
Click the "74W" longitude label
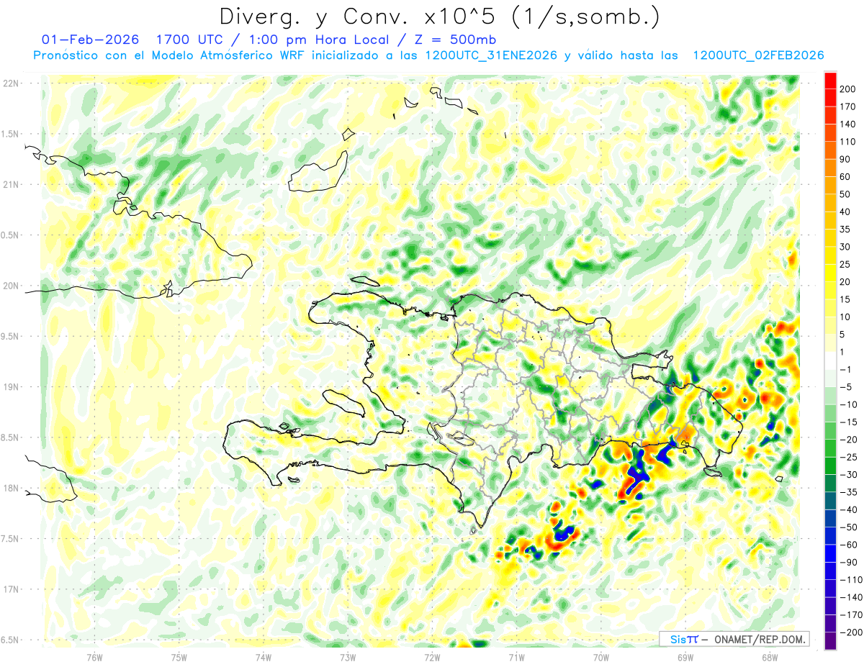point(263,657)
